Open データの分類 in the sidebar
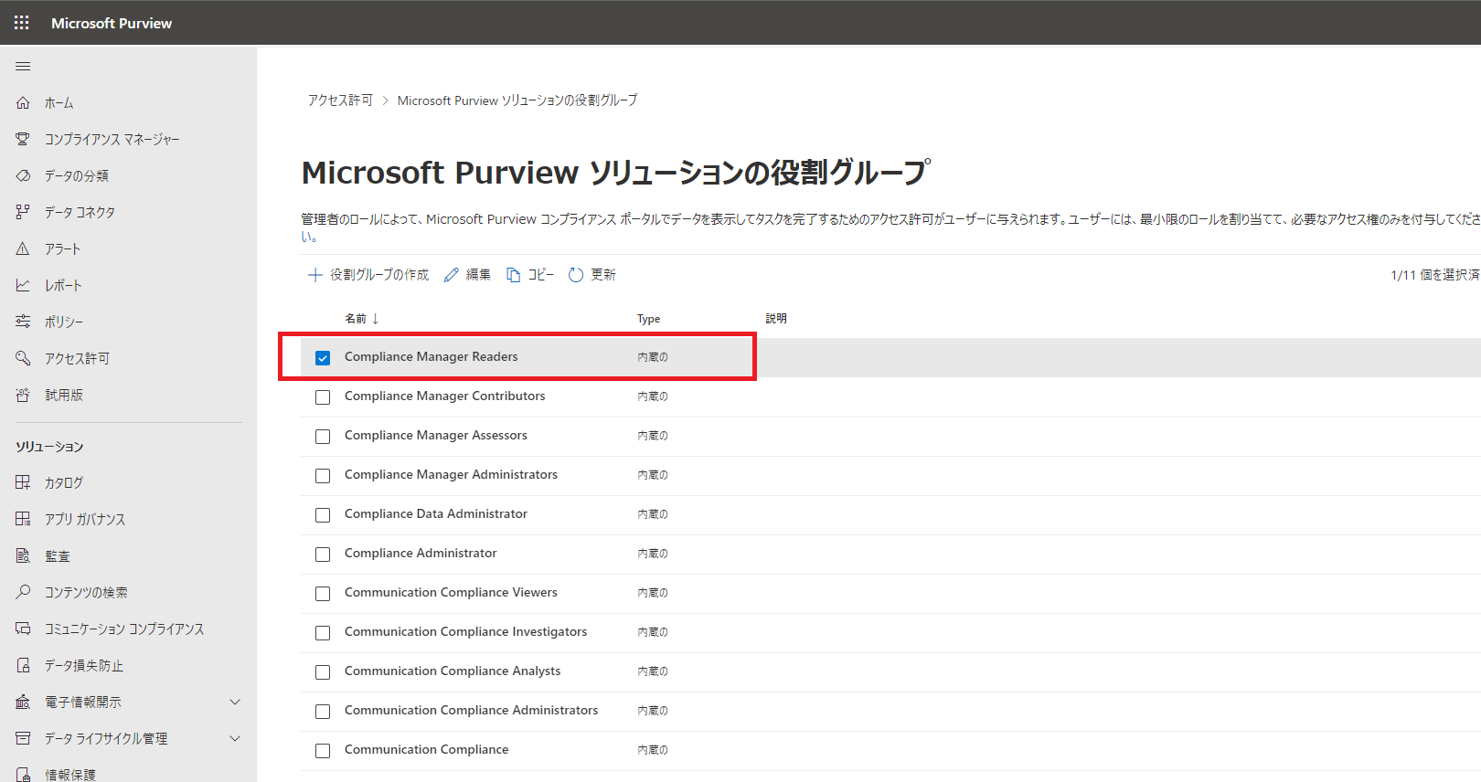This screenshot has width=1481, height=782. coord(77,176)
